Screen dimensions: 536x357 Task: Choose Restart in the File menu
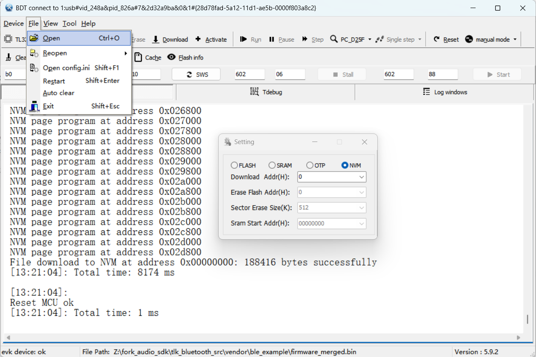click(x=79, y=81)
